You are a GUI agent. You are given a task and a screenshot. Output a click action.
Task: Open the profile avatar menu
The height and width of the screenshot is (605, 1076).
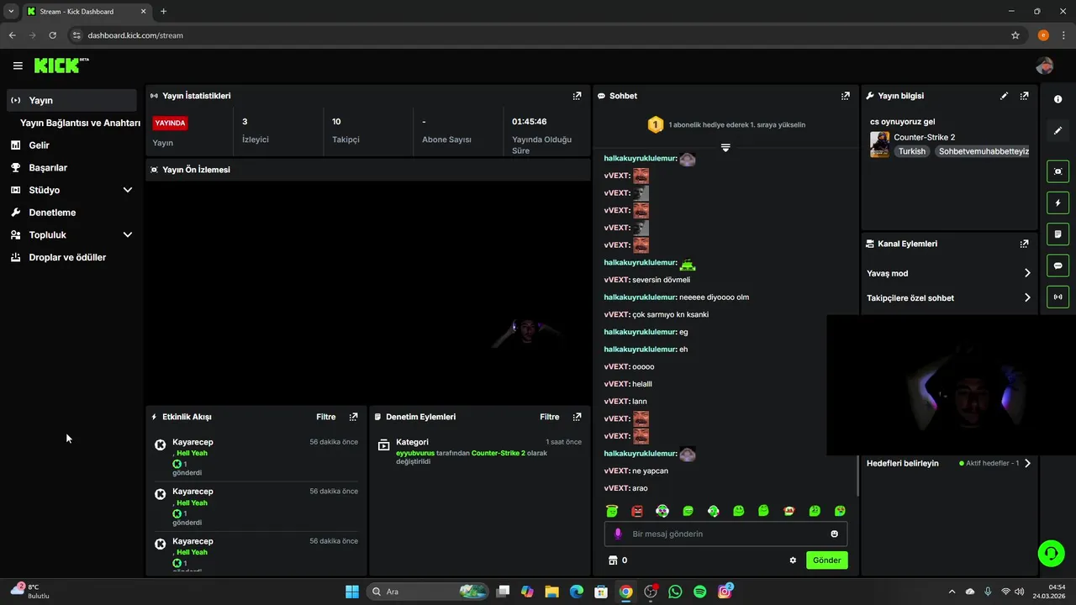(x=1045, y=66)
